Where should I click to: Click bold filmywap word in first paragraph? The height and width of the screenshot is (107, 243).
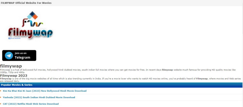pos(167,70)
